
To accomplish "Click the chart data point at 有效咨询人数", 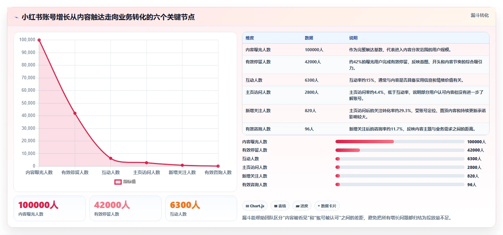I will point(218,166).
